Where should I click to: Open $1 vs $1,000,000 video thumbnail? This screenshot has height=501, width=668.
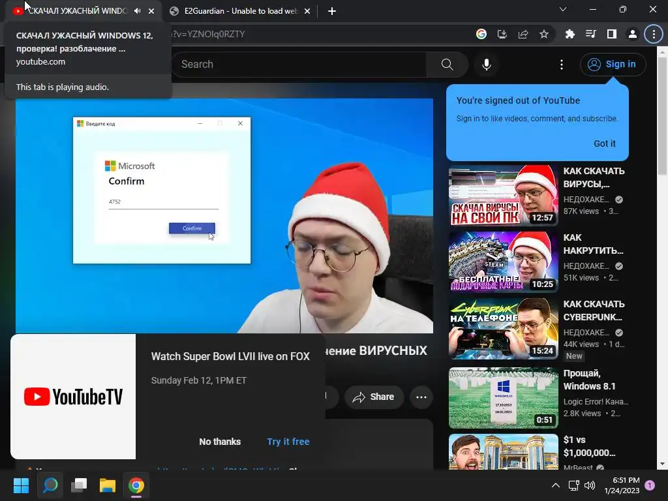504,452
